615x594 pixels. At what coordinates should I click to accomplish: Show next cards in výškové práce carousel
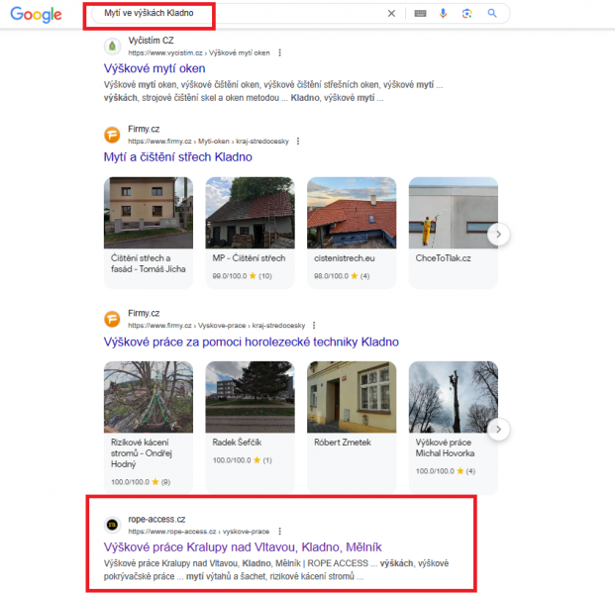[x=498, y=430]
